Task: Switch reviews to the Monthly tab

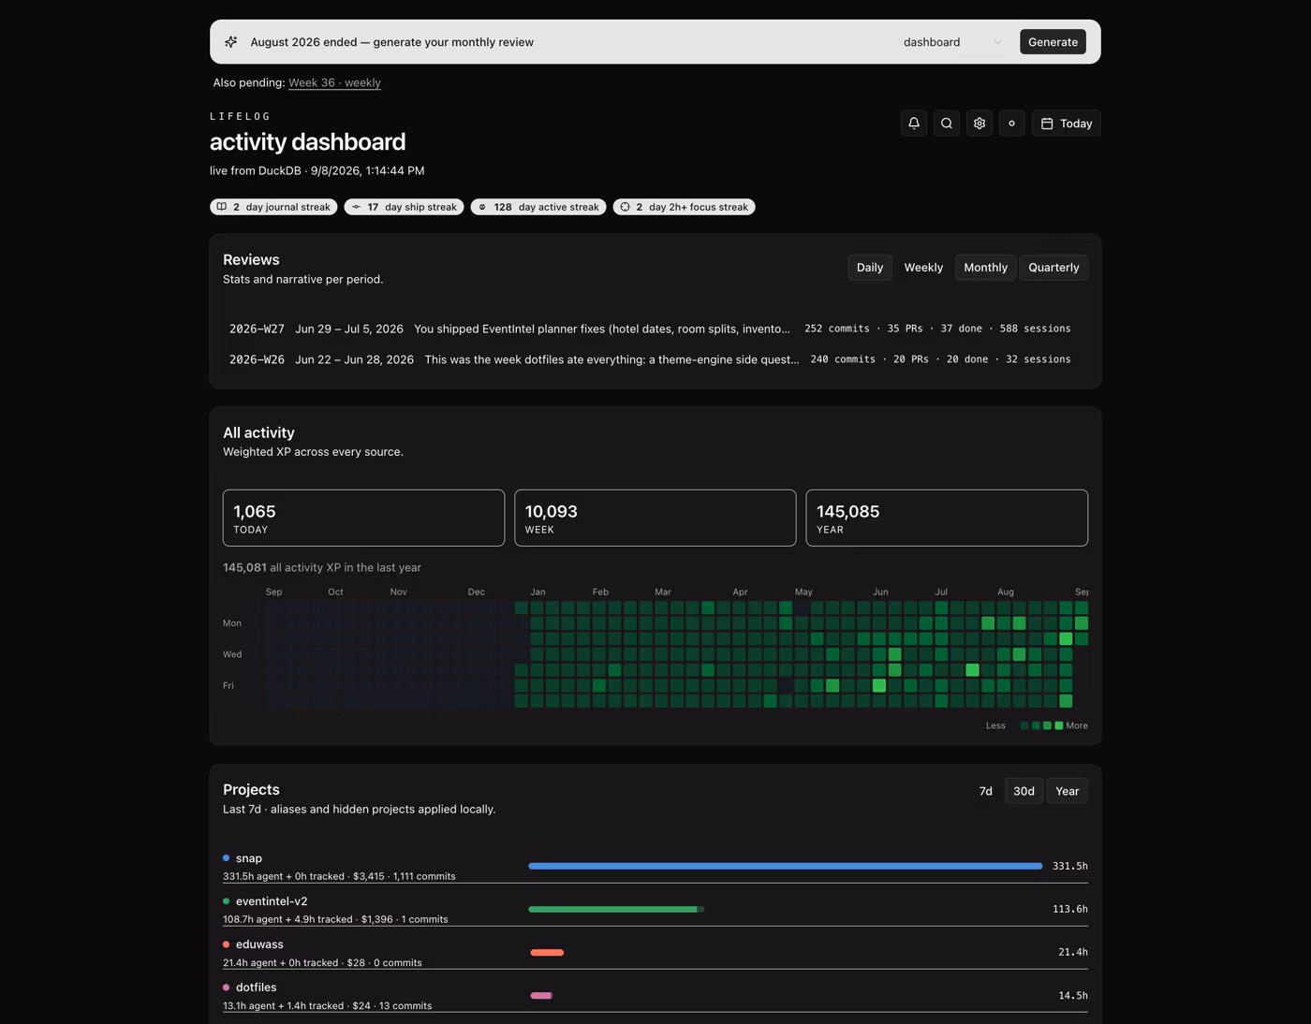Action: [985, 268]
